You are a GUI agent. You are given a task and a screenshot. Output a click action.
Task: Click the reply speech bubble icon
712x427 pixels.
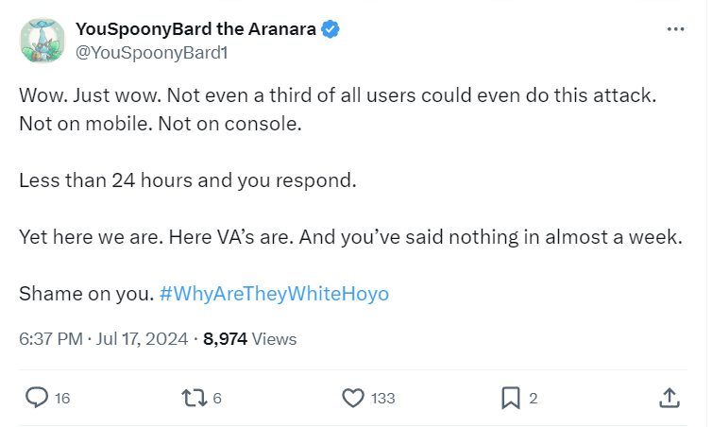click(x=36, y=398)
